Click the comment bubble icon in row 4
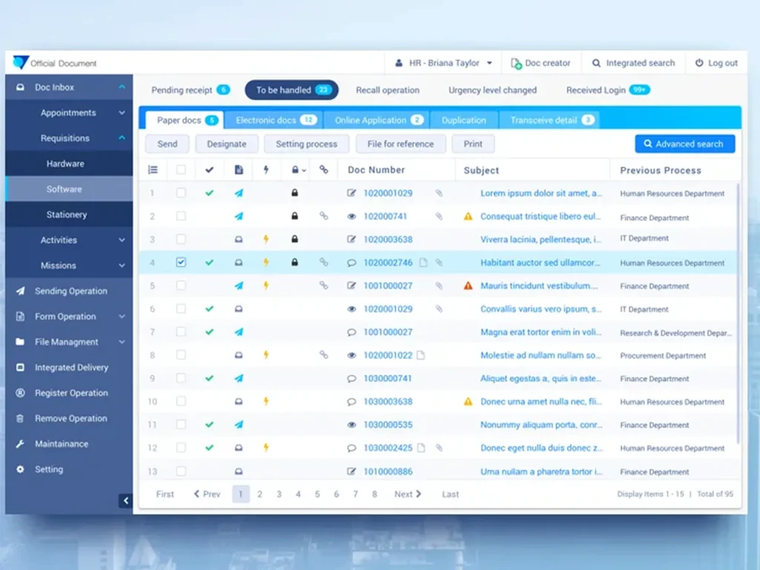Screen dimensions: 760x570 tap(351, 263)
